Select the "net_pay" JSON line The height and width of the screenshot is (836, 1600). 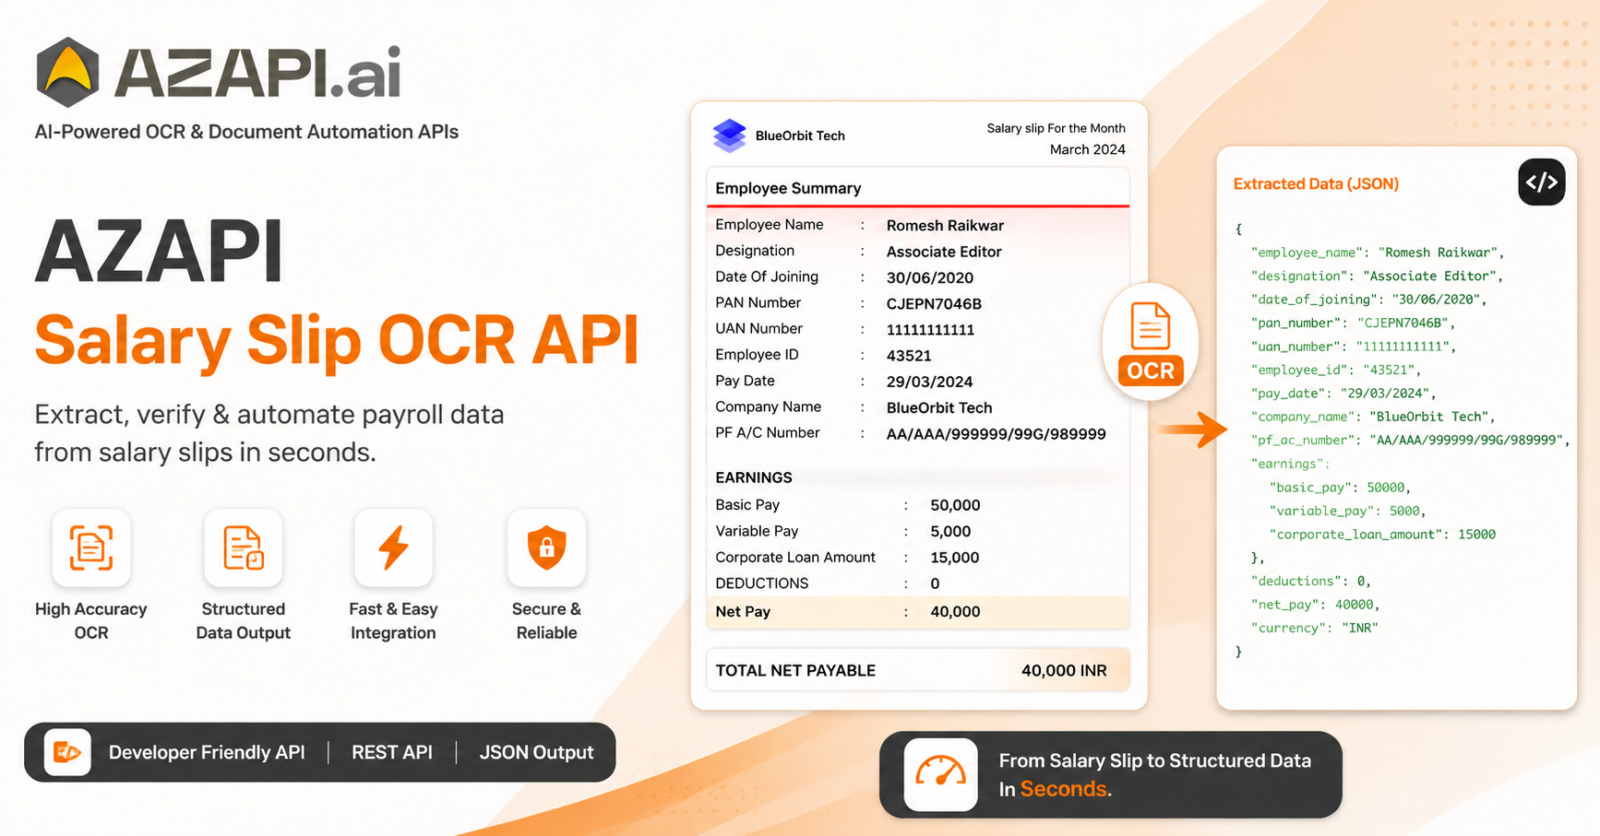(1316, 605)
